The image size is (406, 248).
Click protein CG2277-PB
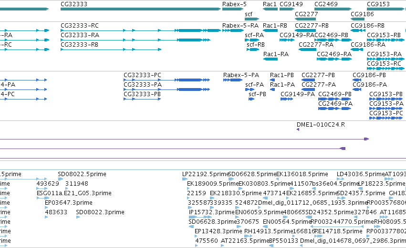coord(308,80)
